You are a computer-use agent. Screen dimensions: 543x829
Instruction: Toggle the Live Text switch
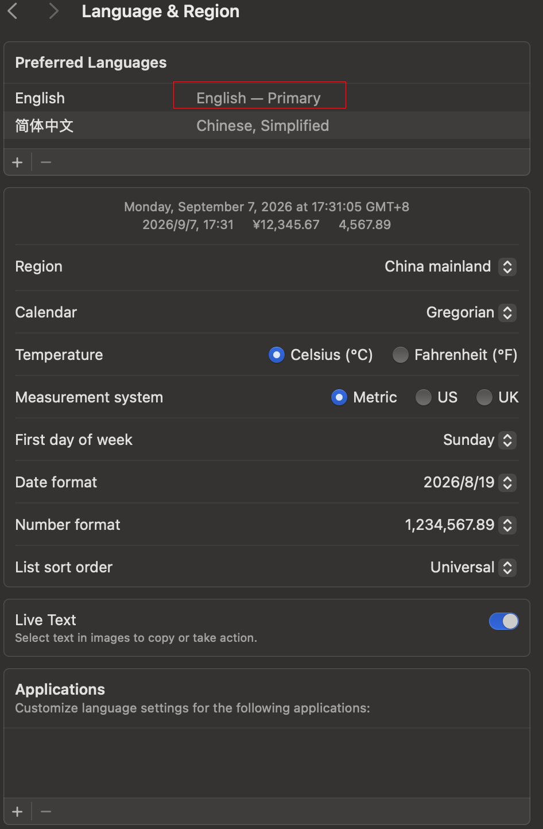click(504, 621)
